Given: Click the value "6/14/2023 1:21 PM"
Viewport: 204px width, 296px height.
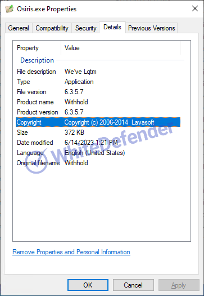Looking at the screenshot, I should [x=91, y=143].
